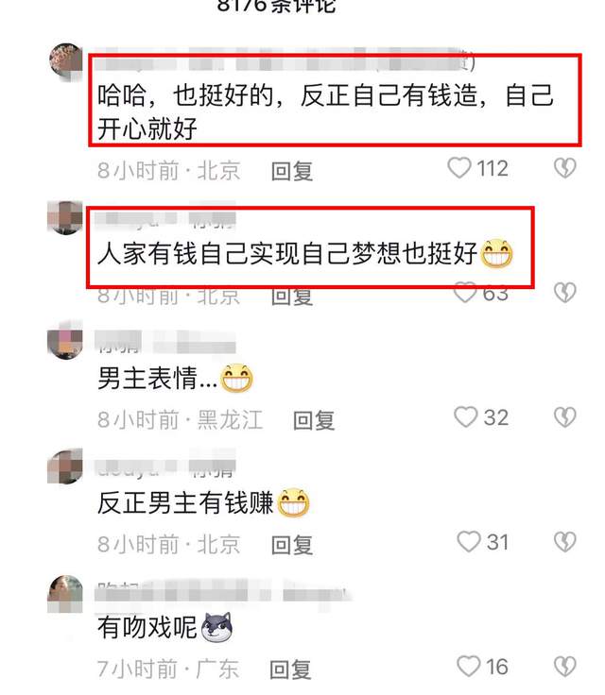
Task: Dislike the 人家有钱 comment via broken heart
Action: tap(565, 293)
